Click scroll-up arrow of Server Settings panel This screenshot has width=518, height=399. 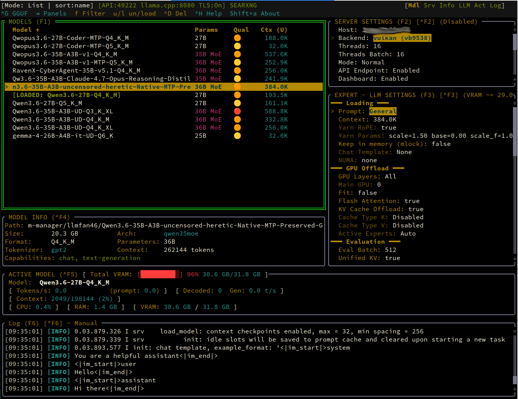point(515,30)
